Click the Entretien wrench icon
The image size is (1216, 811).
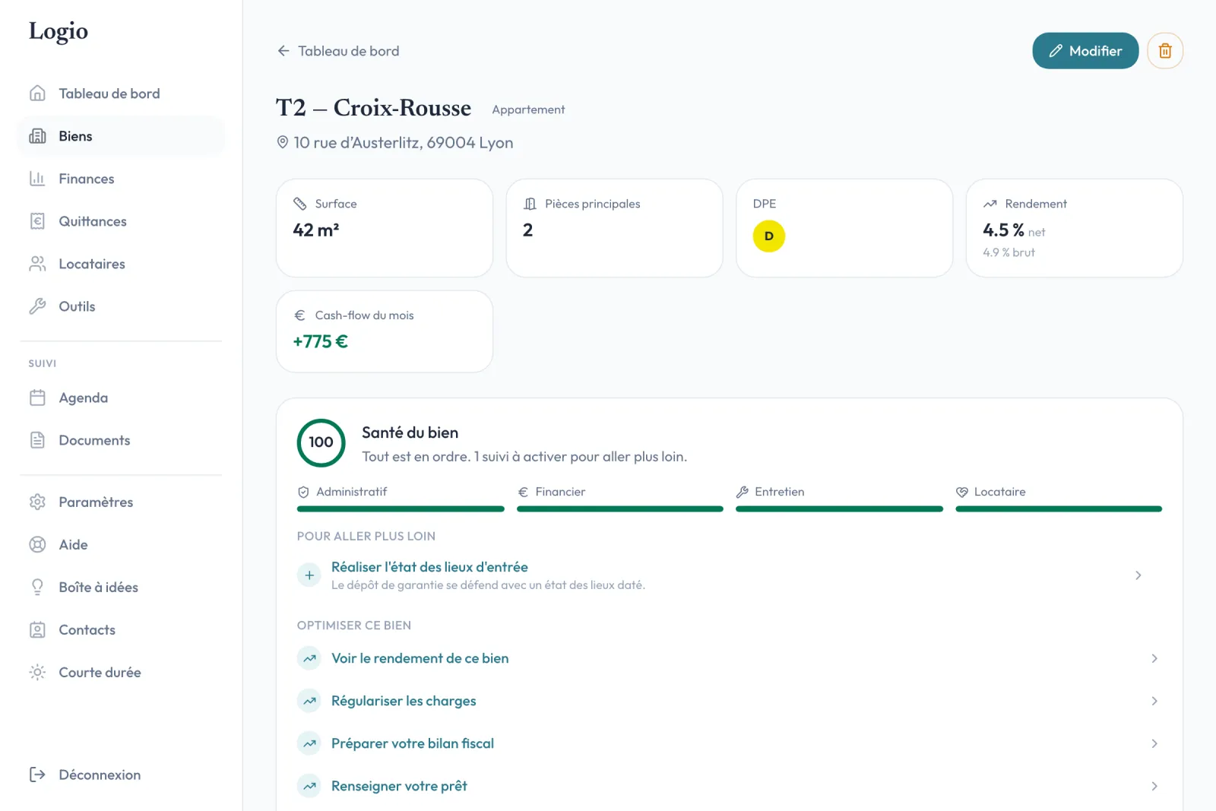click(743, 492)
